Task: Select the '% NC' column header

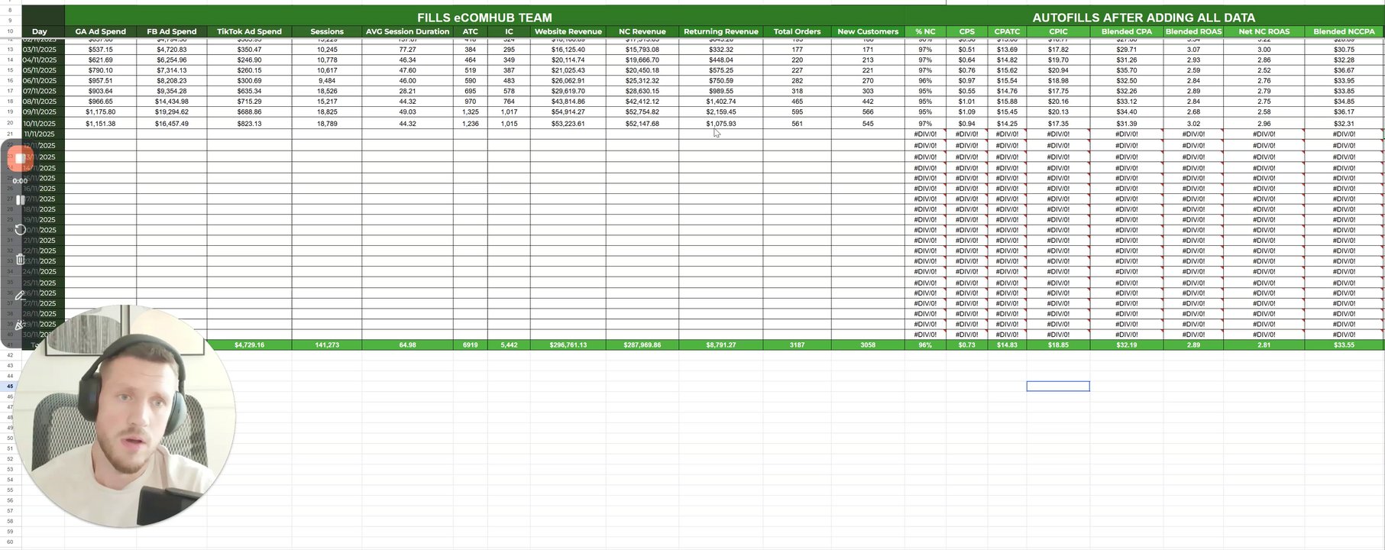Action: pos(925,31)
